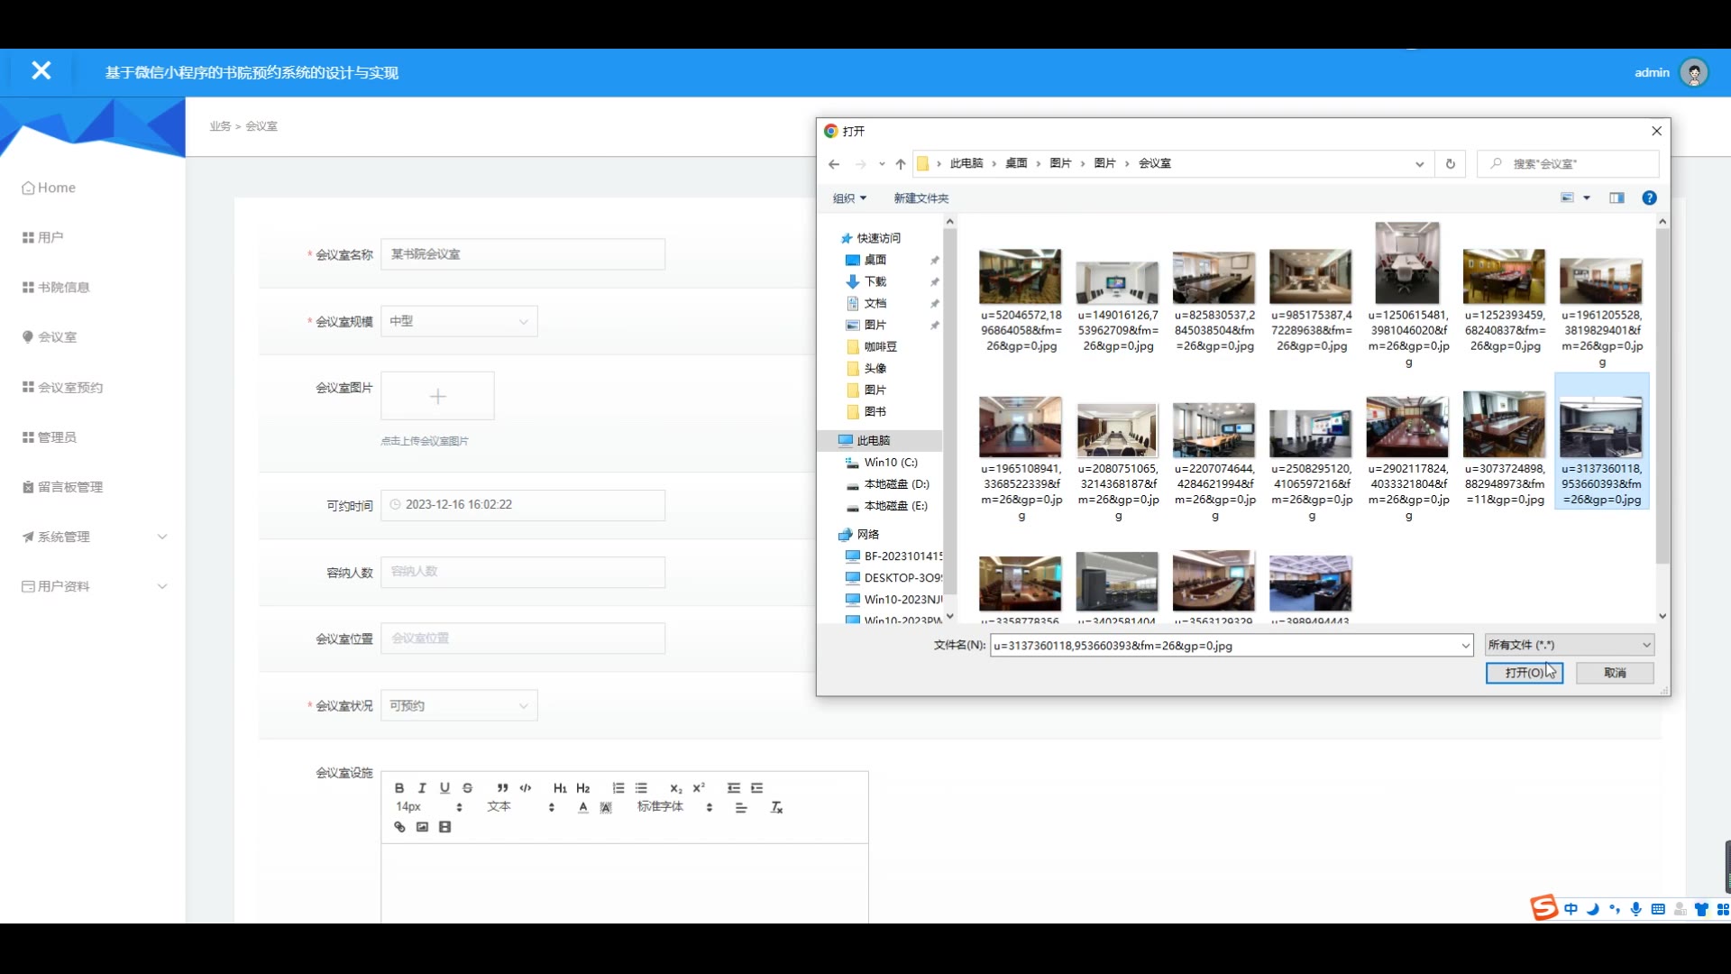Click the refresh icon in the file dialog
Viewport: 1731px width, 974px height.
coord(1450,163)
